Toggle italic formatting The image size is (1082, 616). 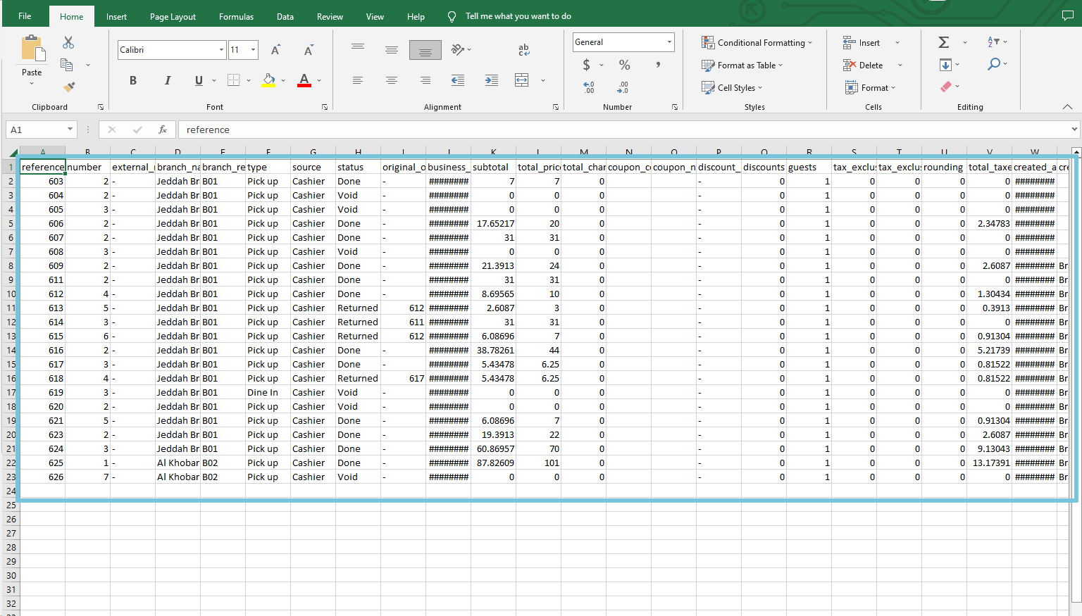point(167,80)
